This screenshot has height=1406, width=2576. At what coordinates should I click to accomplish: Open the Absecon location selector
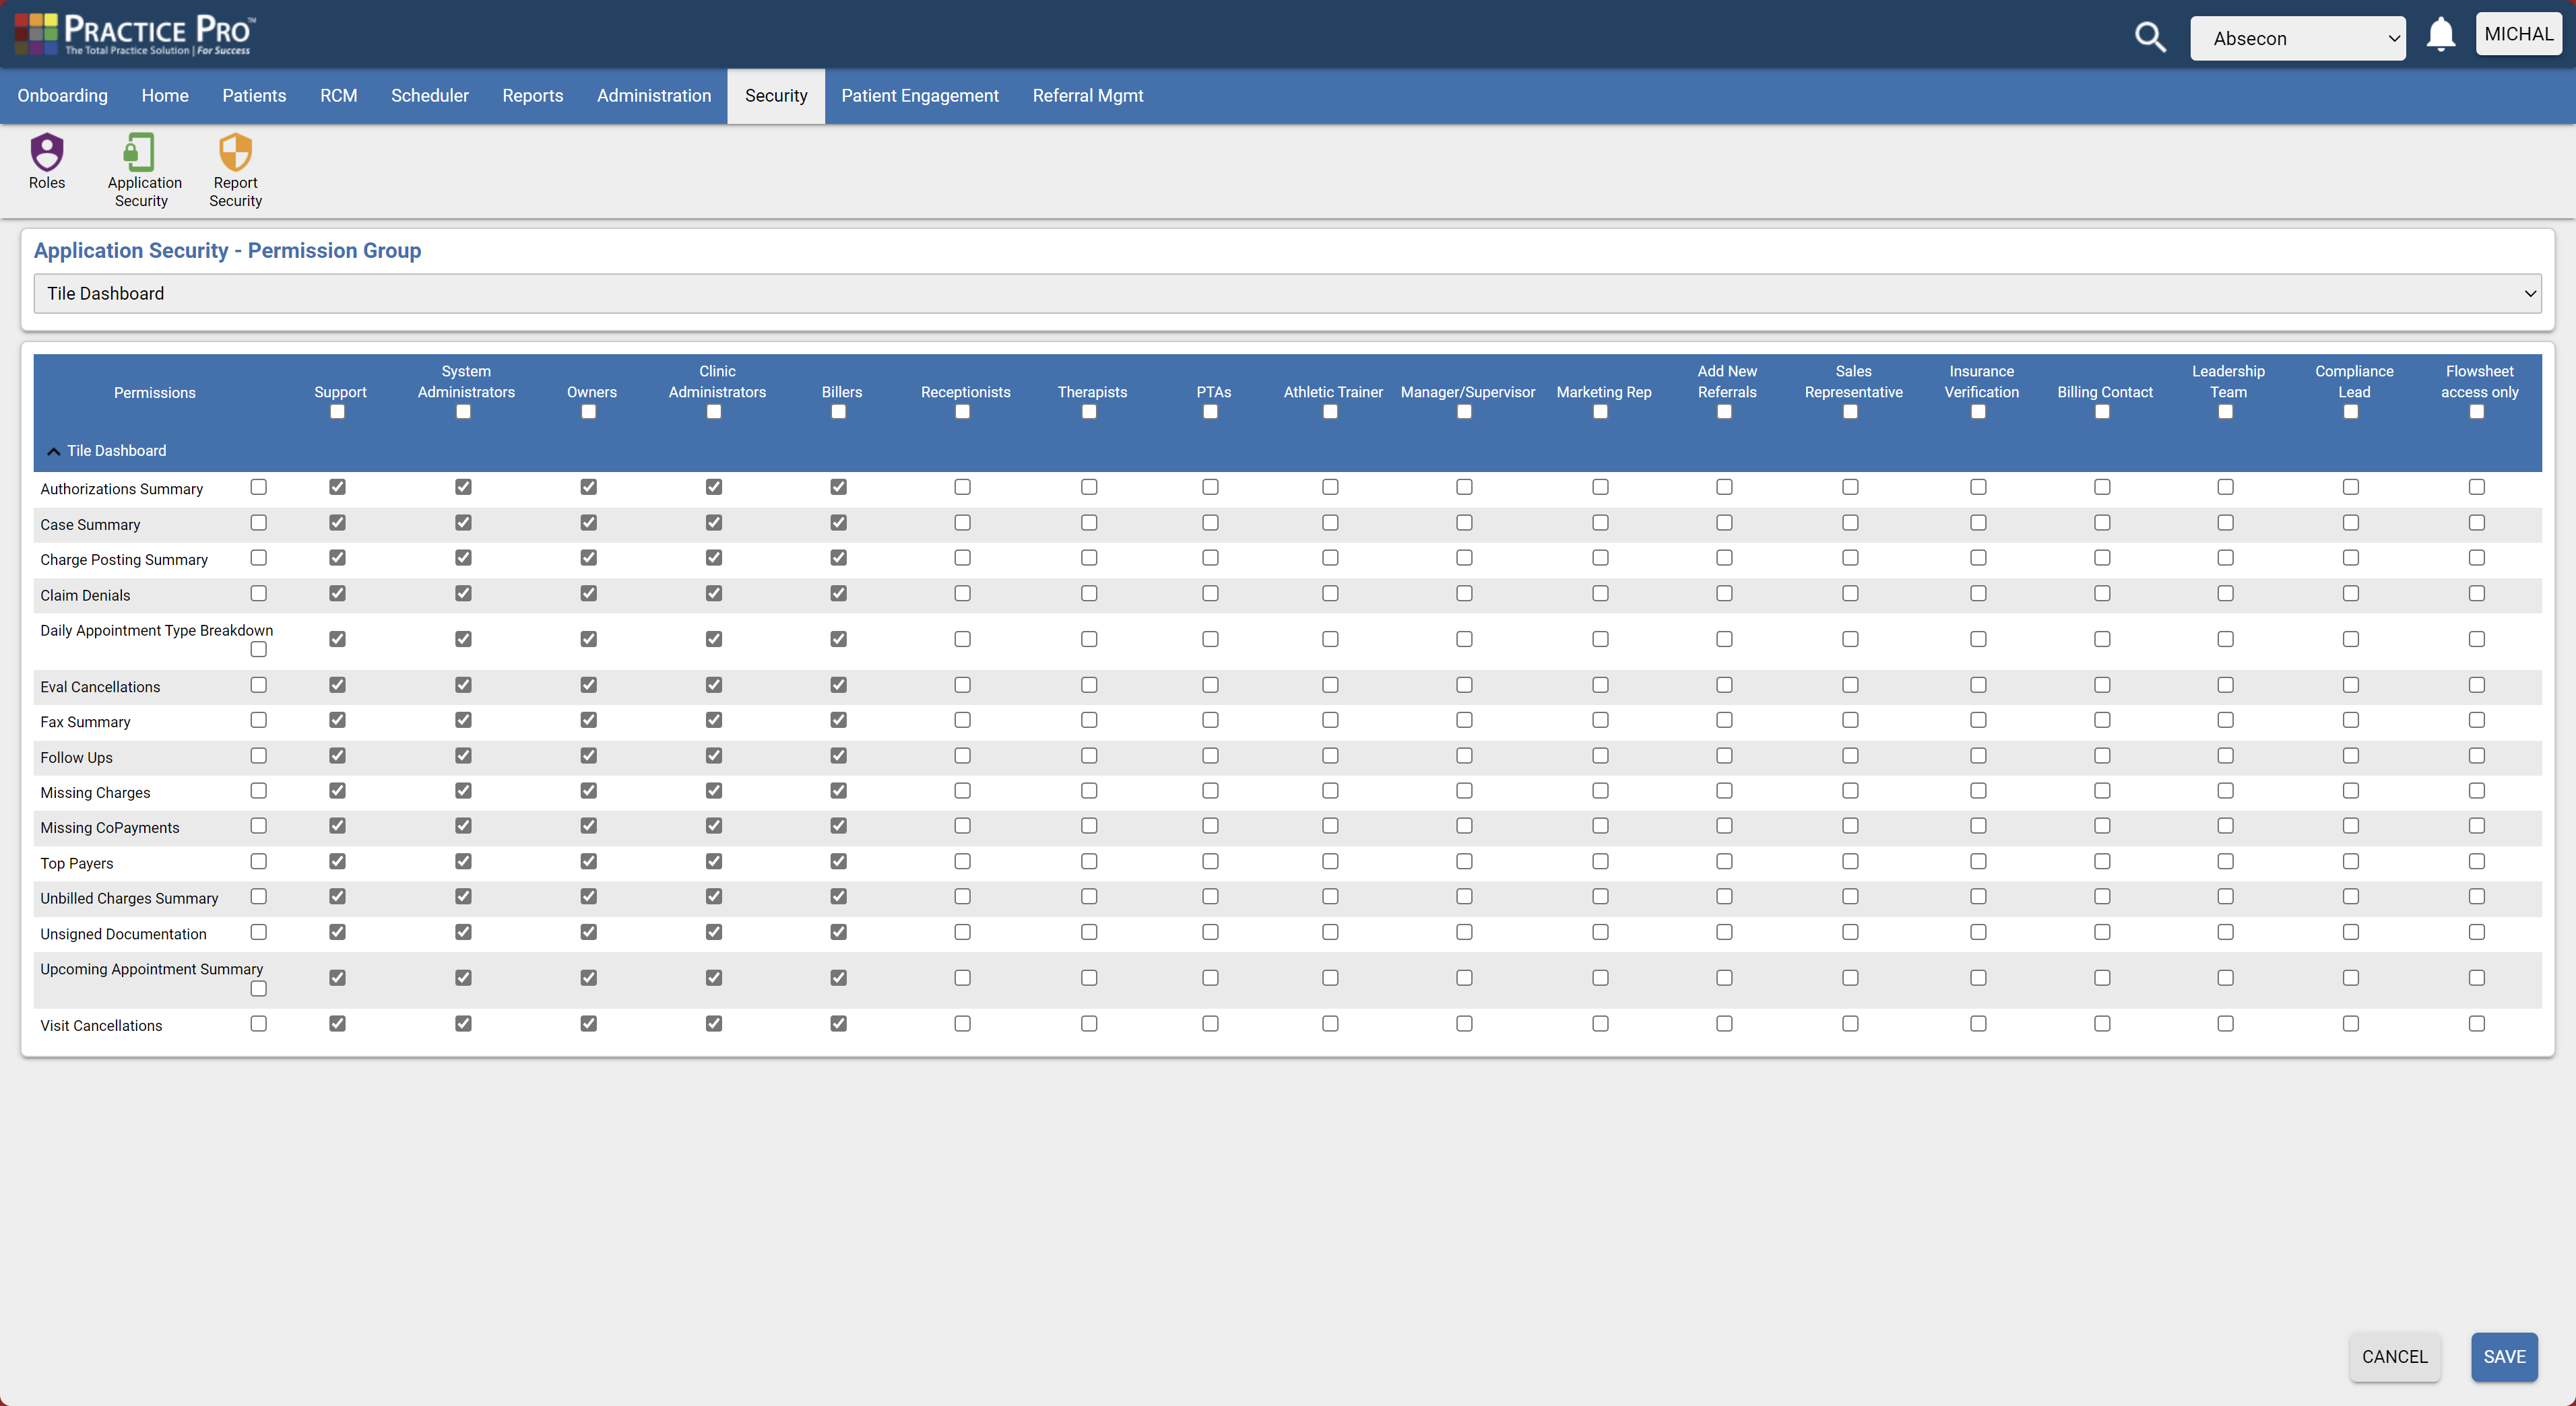click(x=2298, y=38)
